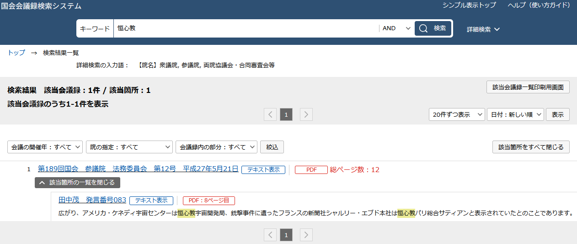Open the 日付：新しい順 sort dropdown

[x=515, y=114]
